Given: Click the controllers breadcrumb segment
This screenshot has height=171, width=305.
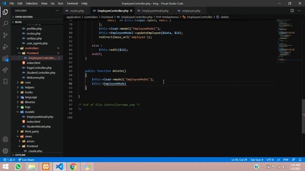Looking at the screenshot, I should click(x=91, y=17).
